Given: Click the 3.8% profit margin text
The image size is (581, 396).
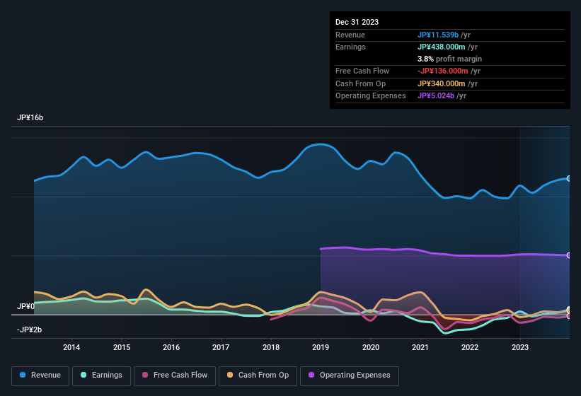Looking at the screenshot, I should [450, 59].
